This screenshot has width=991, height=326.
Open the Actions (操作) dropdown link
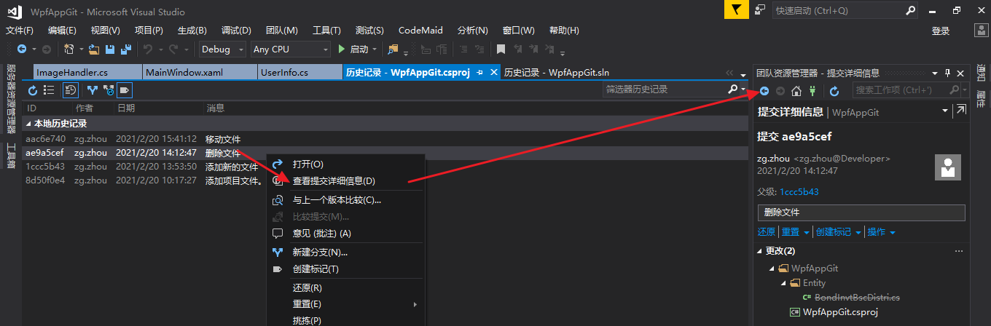tap(882, 232)
